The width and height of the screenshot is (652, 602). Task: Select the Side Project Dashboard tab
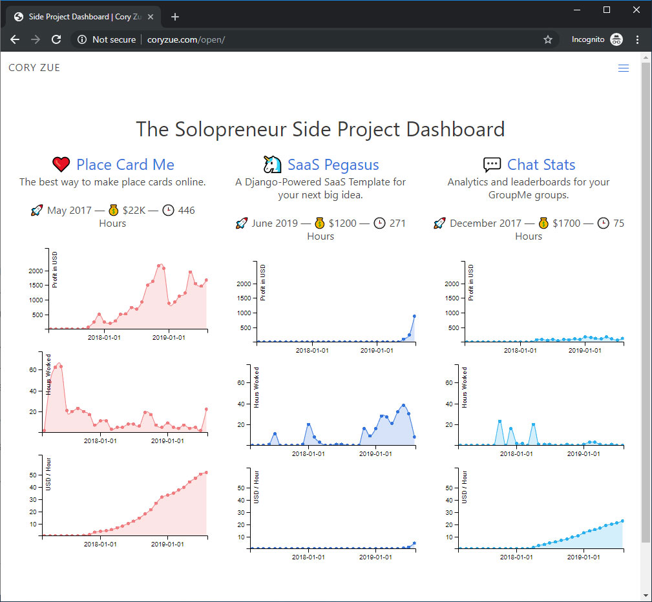pyautogui.click(x=78, y=17)
